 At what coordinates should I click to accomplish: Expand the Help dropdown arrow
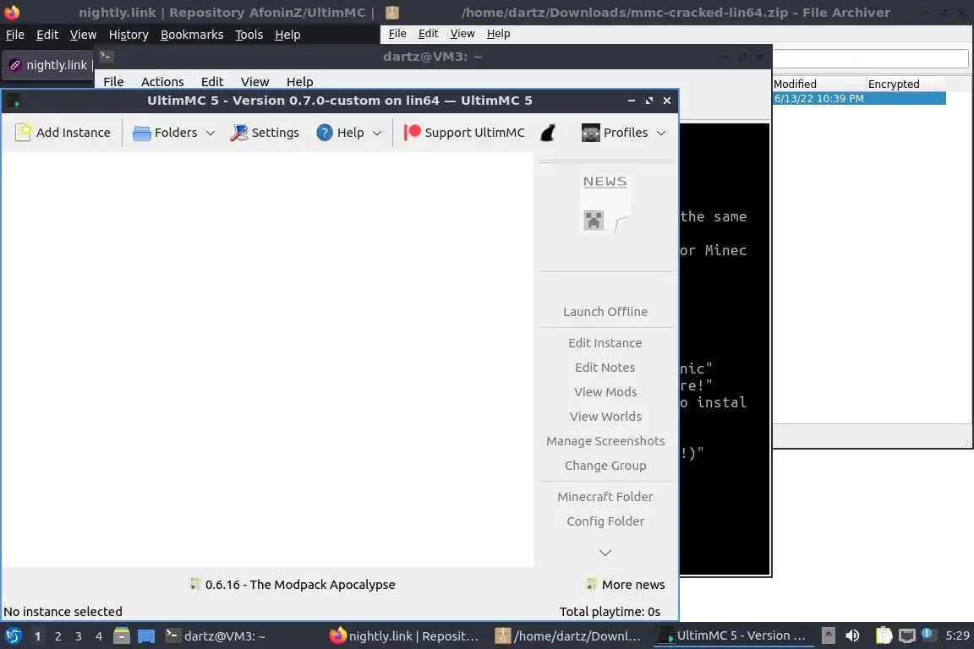[x=376, y=133]
